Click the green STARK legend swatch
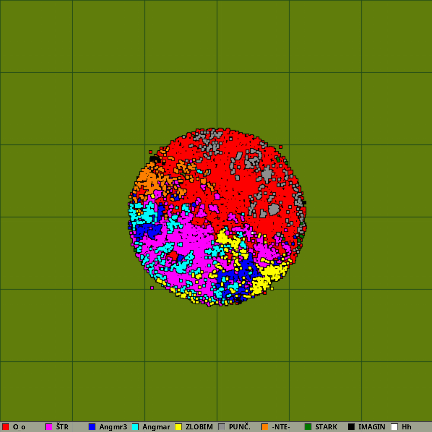 pos(308,427)
